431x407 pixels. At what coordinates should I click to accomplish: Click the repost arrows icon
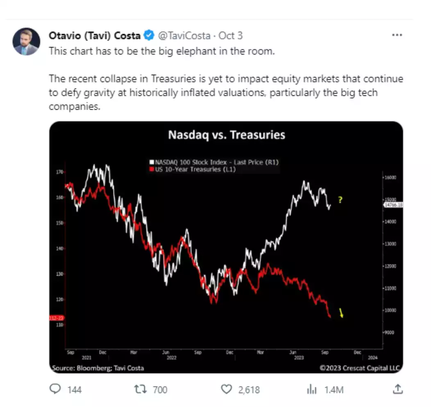[141, 389]
